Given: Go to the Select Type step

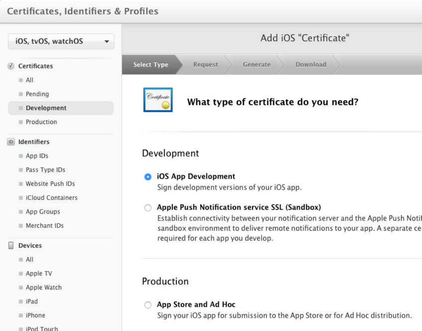Looking at the screenshot, I should coord(151,64).
